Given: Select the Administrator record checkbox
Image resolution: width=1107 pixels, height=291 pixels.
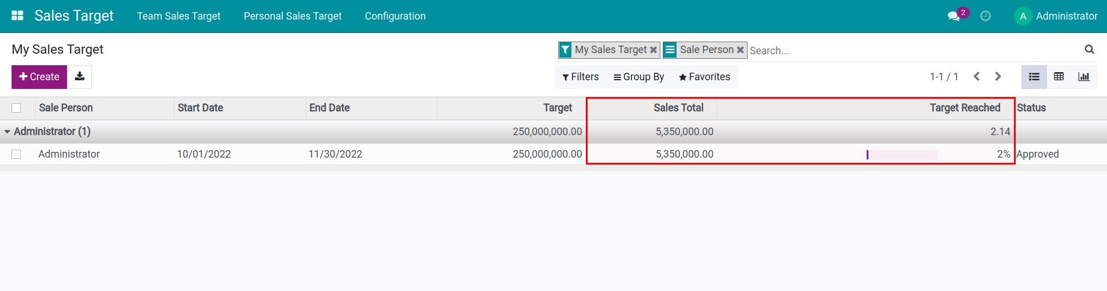Looking at the screenshot, I should point(16,154).
